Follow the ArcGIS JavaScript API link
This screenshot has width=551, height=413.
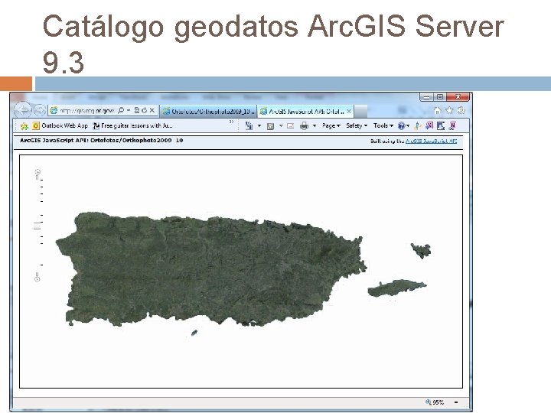[x=431, y=141]
